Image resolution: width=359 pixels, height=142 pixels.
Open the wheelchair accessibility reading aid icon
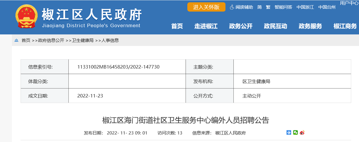(x=232, y=7)
